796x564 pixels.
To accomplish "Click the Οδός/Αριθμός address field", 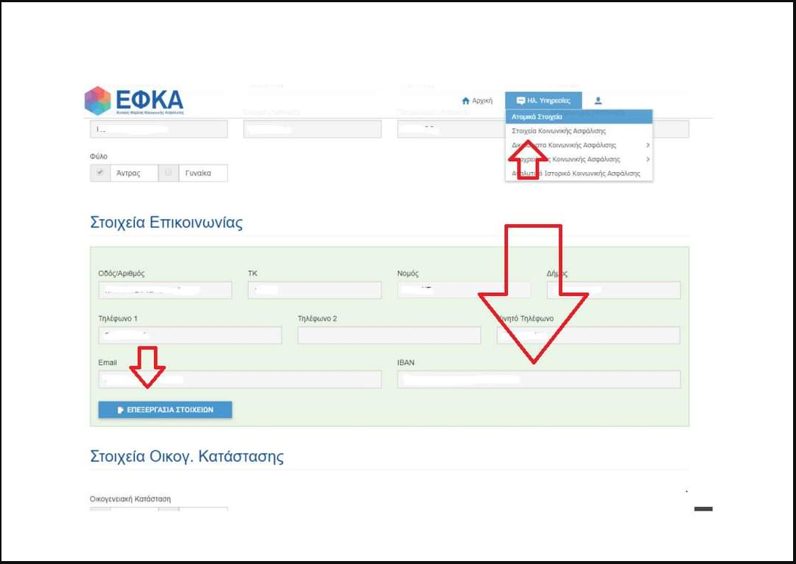I will coord(165,290).
